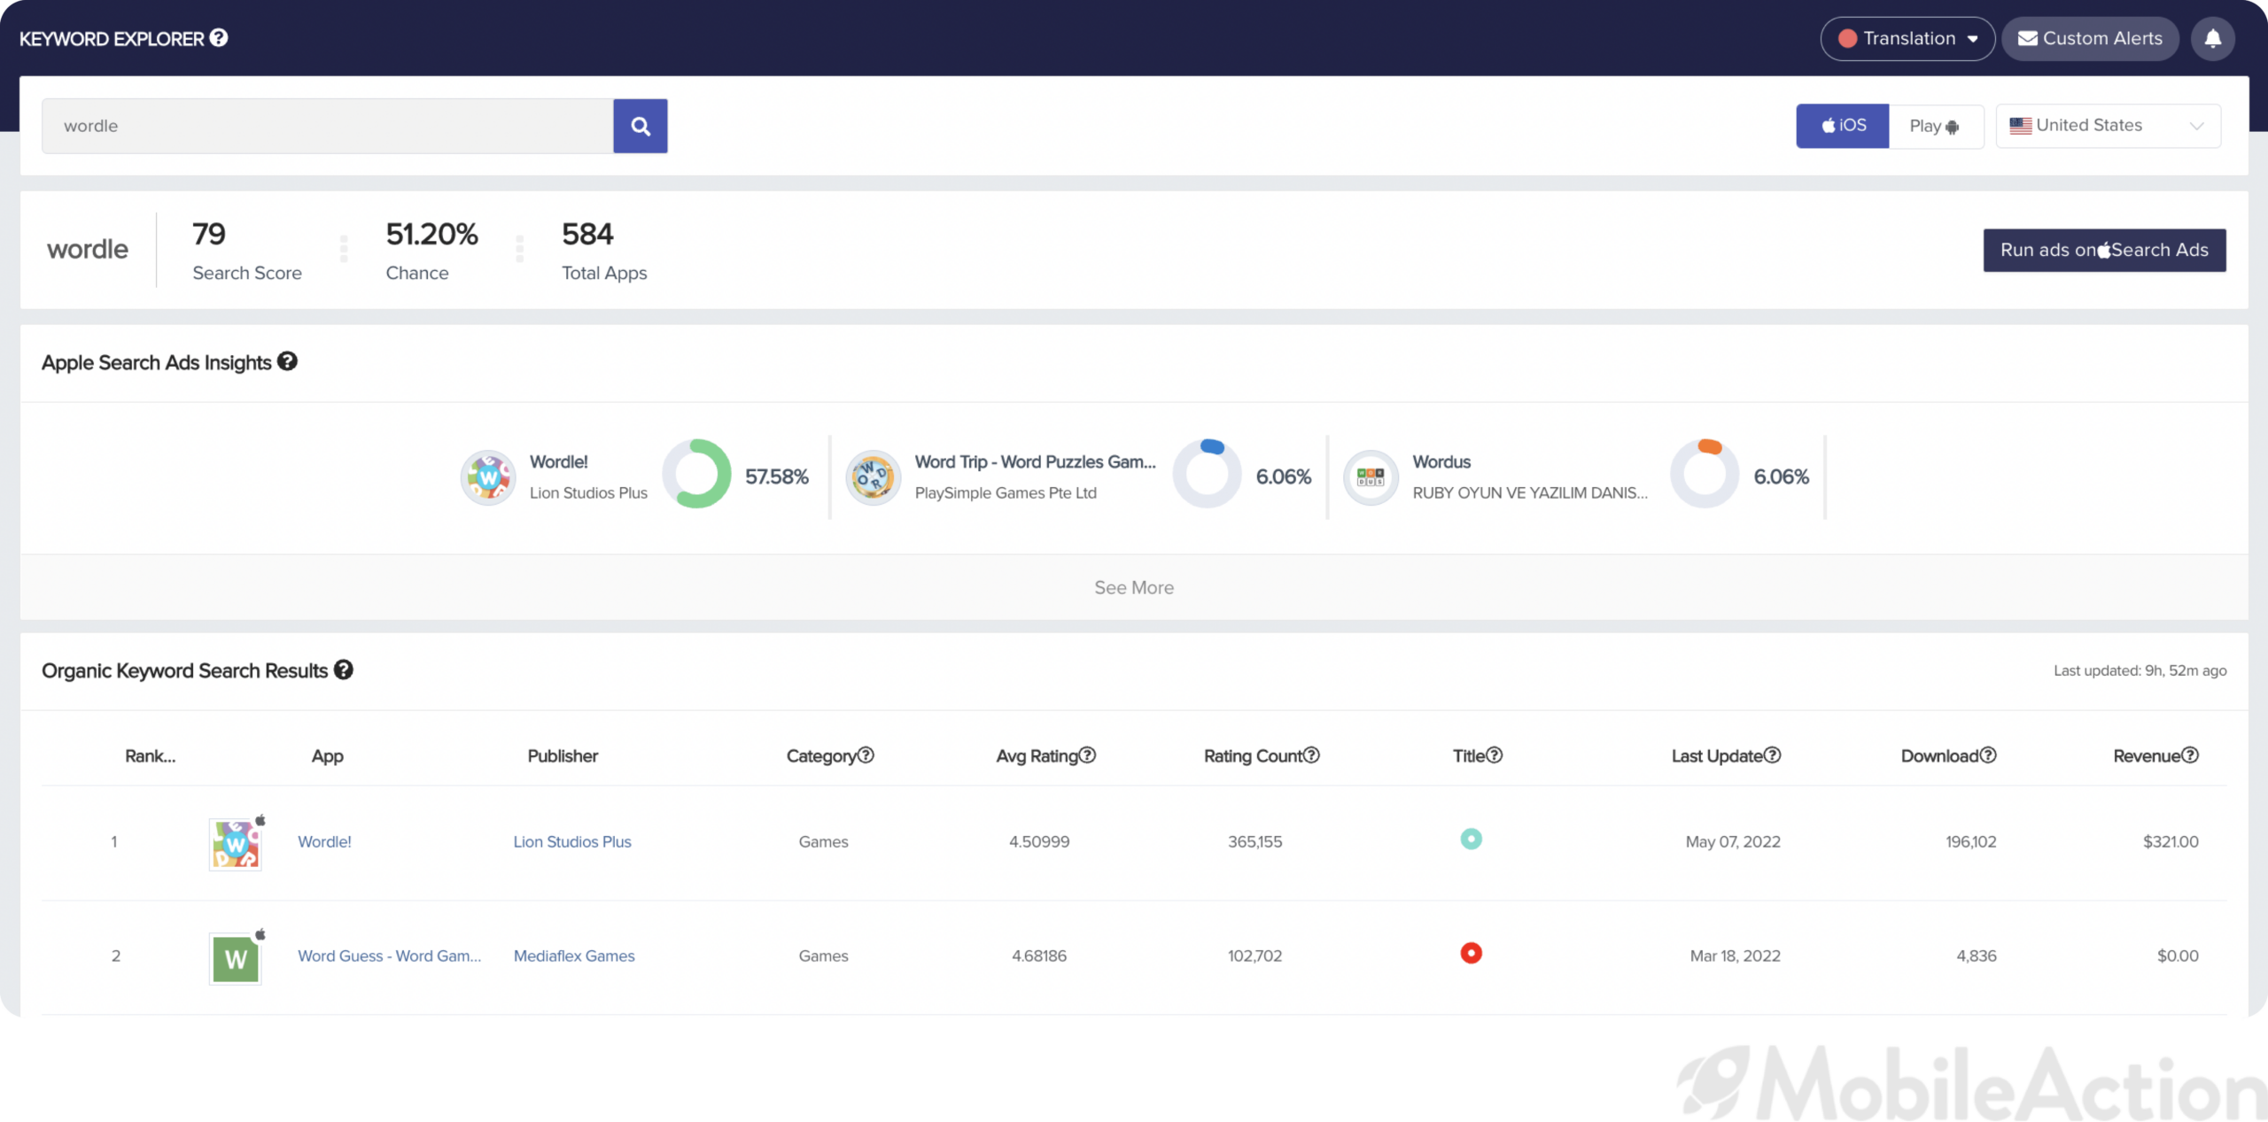2268x1122 pixels.
Task: Click the 365,155 rating count cell
Action: [1255, 841]
